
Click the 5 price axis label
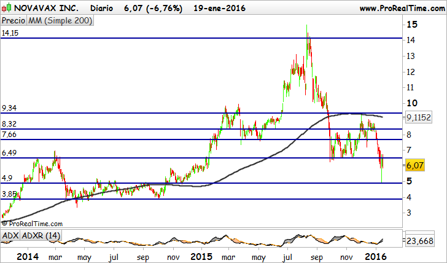[409, 181]
